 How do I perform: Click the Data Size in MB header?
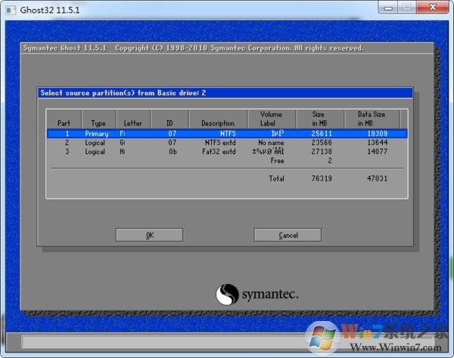pyautogui.click(x=370, y=119)
